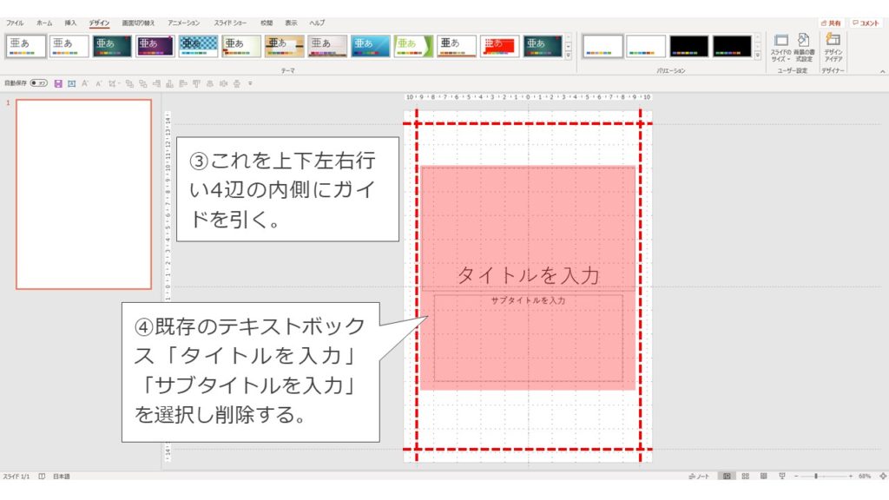Switch to Reading view icon in status bar
889x500 pixels.
pos(764,477)
